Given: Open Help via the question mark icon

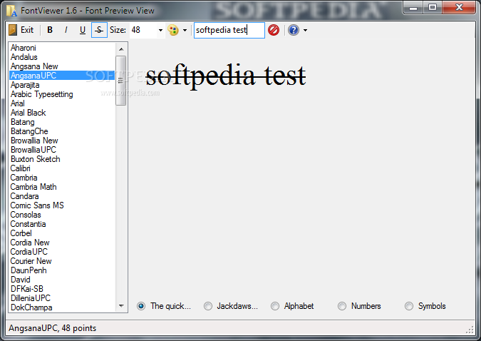Looking at the screenshot, I should point(294,30).
